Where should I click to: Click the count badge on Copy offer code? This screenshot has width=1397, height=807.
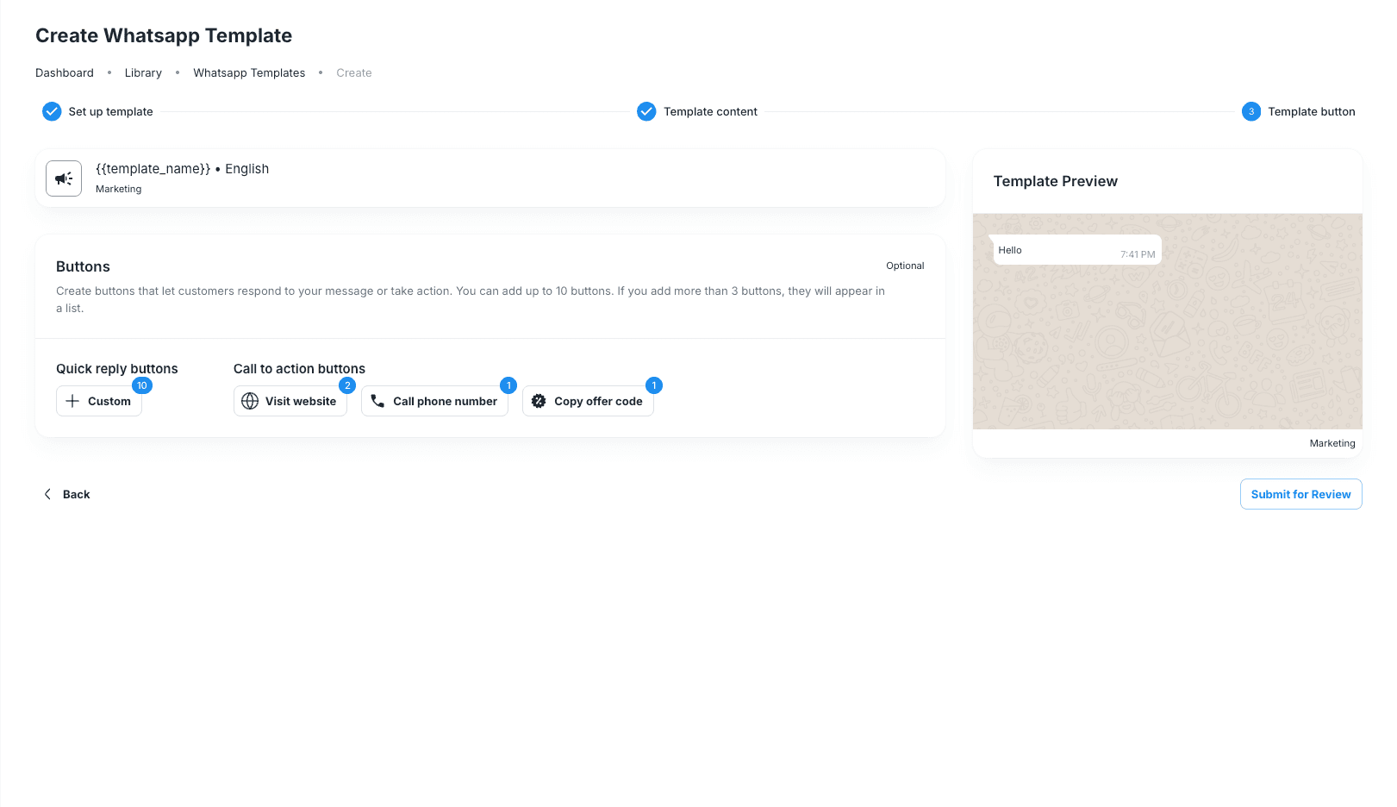coord(654,385)
